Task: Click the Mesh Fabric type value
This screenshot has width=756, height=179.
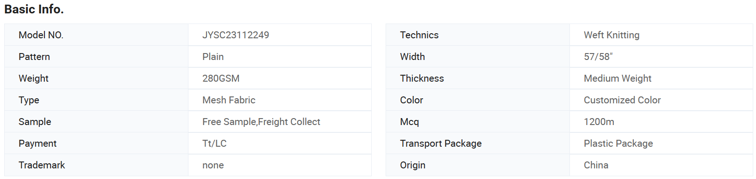Action: click(229, 100)
